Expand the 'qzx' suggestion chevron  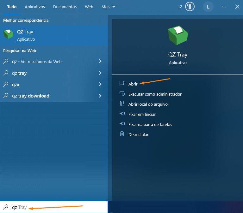pos(100,84)
